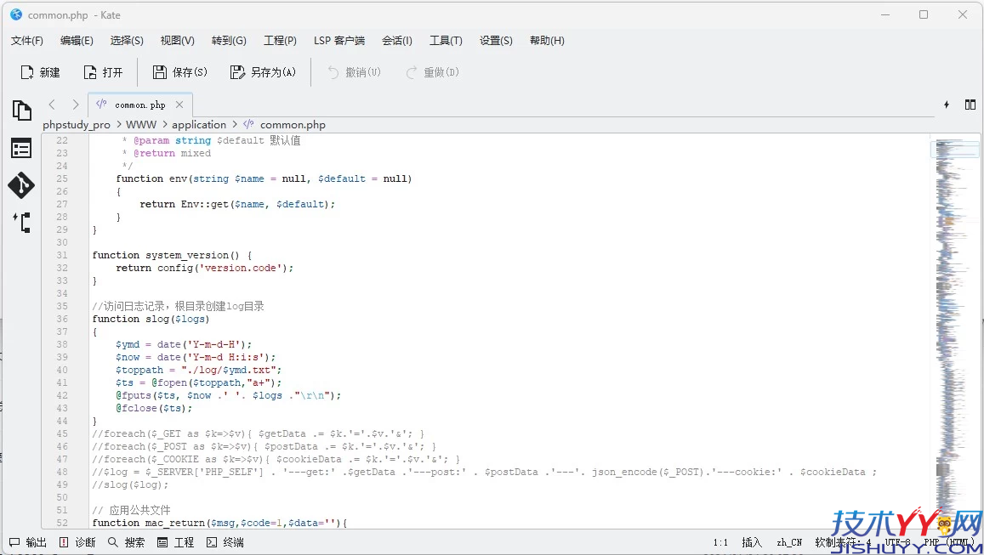The image size is (984, 555).
Task: Click the split view icon top right
Action: [x=970, y=104]
